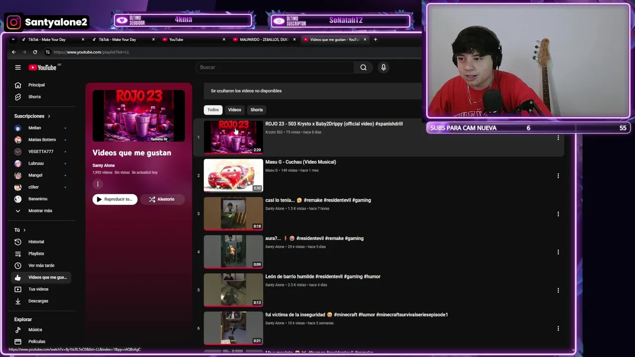Select the Shorts filter chip
Screen dimensions: 635x357
256,110
